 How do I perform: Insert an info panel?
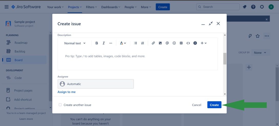(195, 43)
